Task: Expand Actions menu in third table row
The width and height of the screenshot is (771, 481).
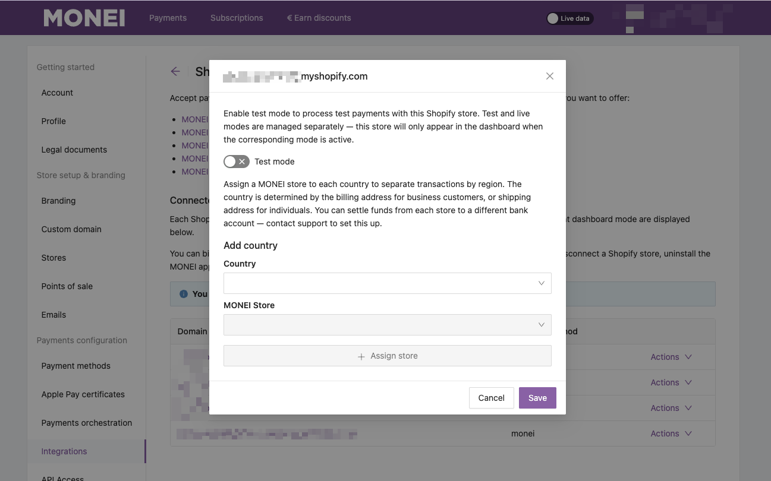Action: point(671,408)
